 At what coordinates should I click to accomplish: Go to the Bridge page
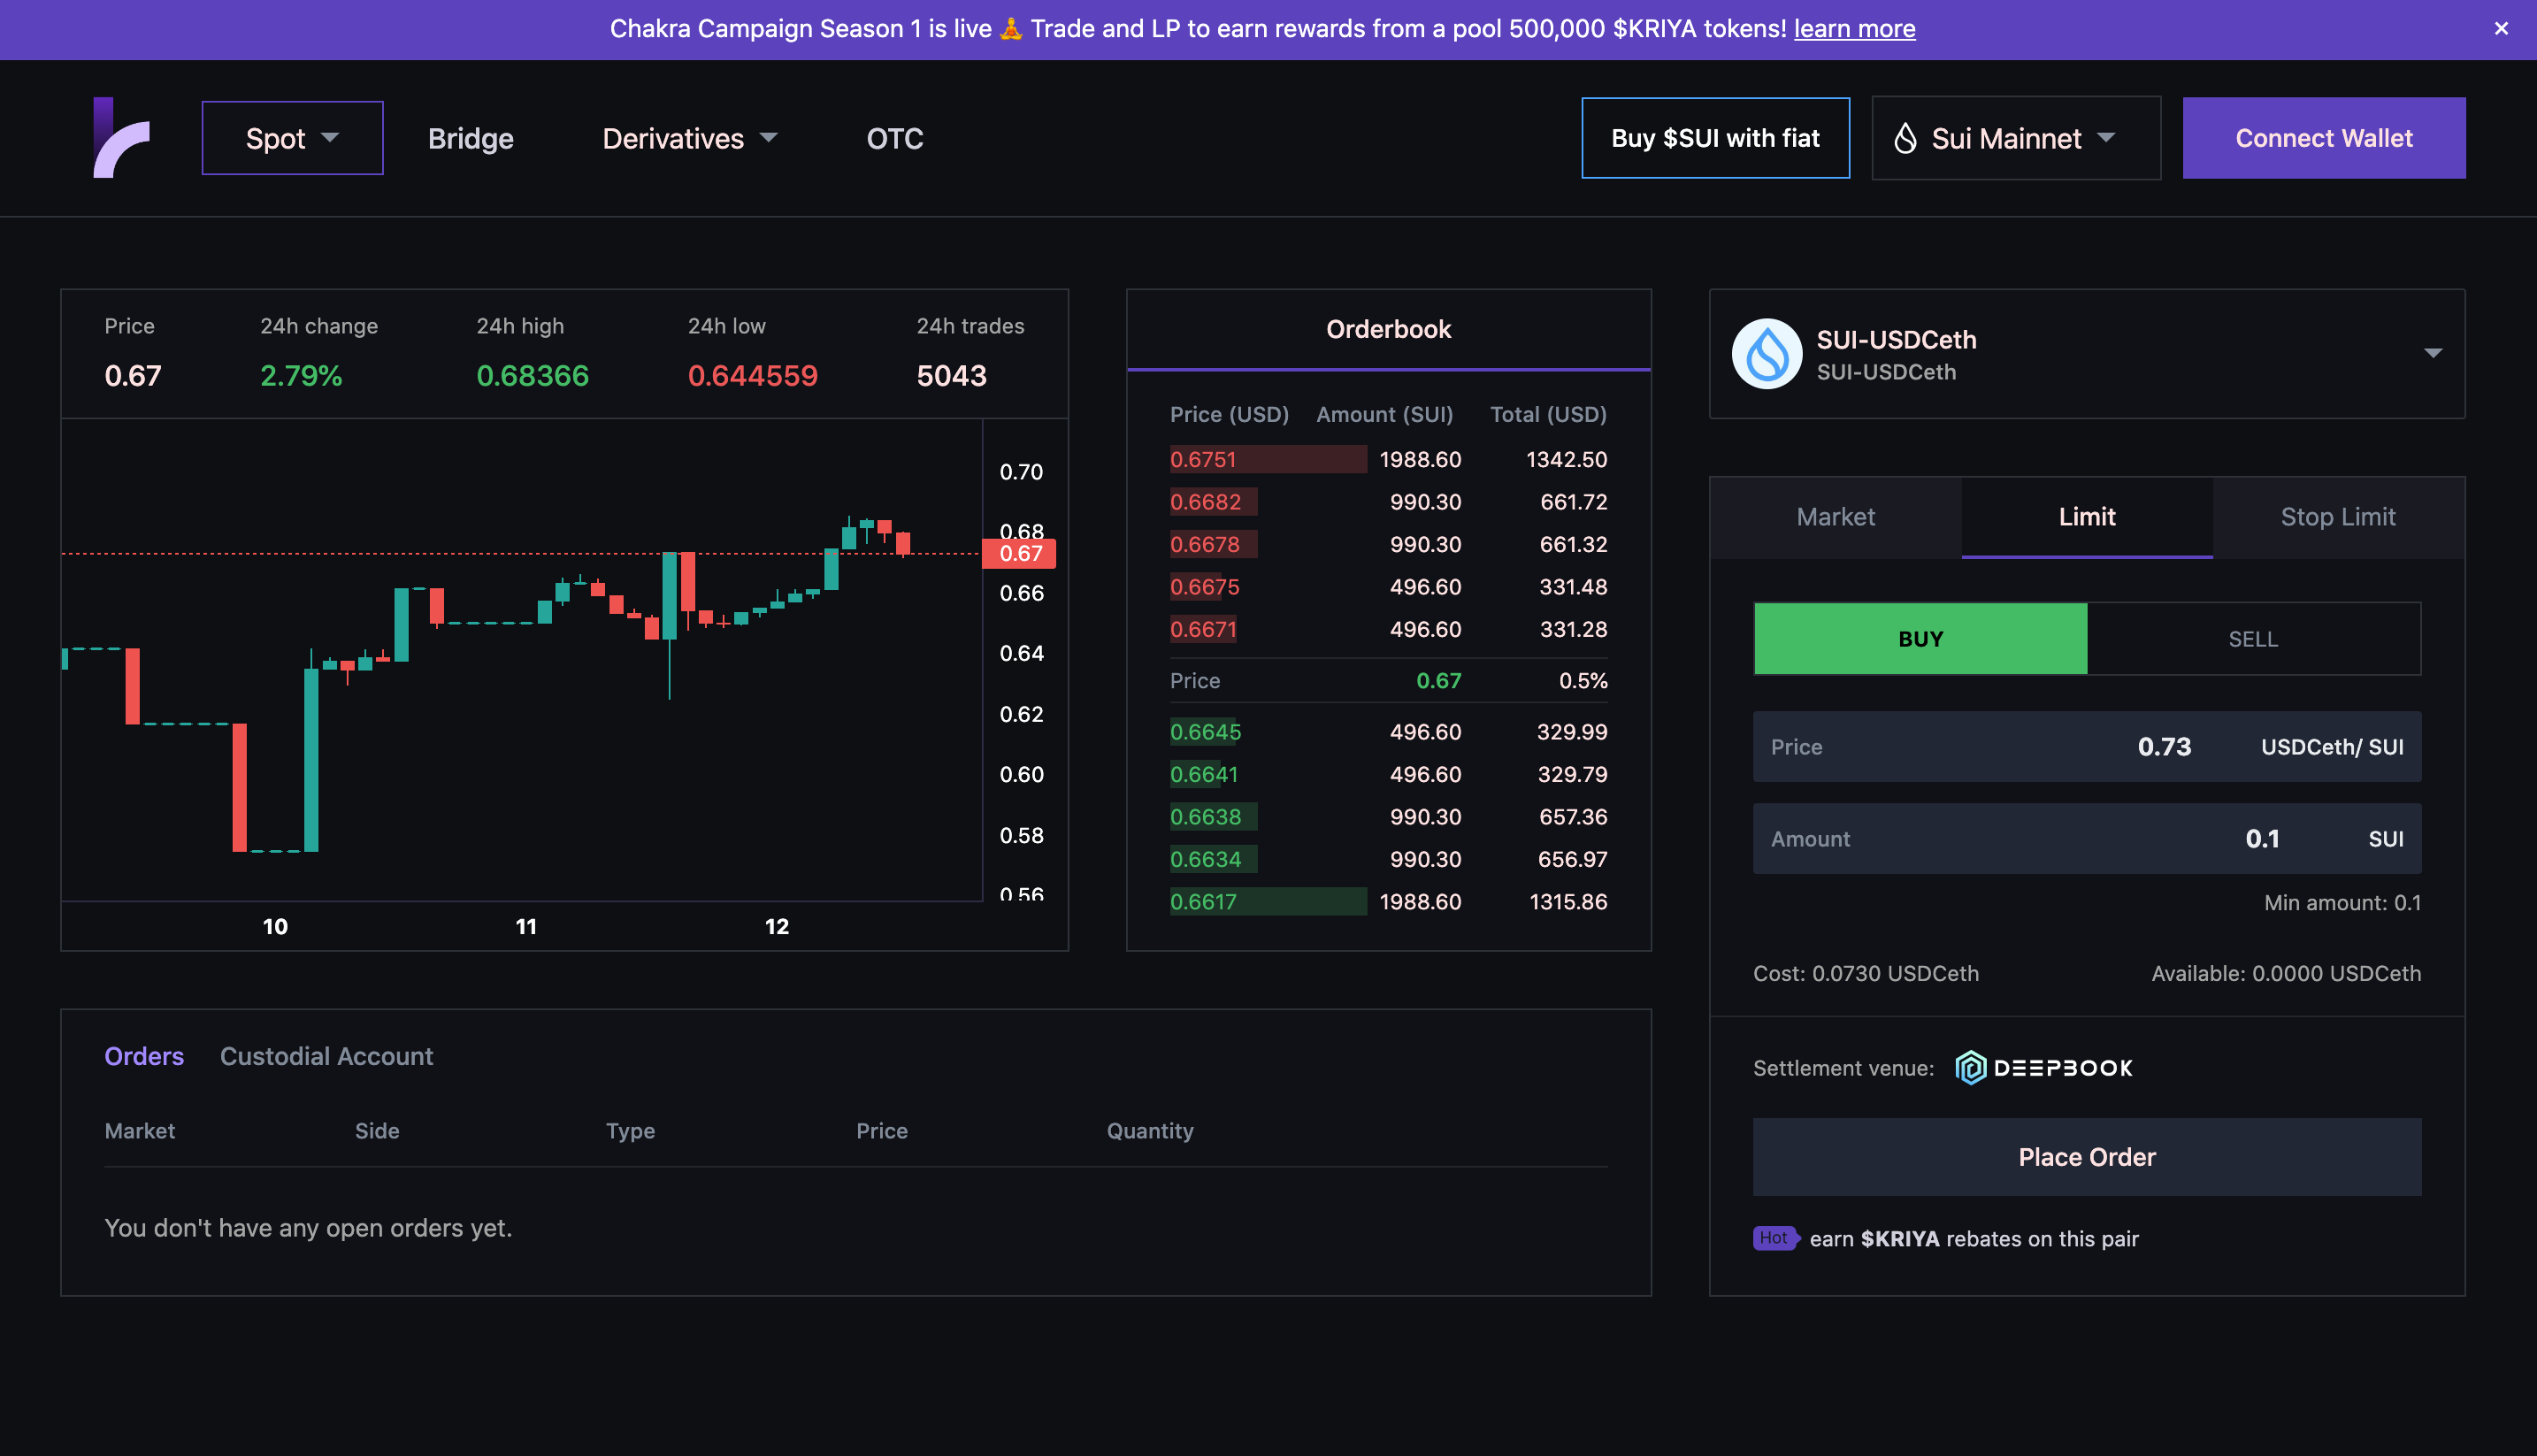tap(470, 138)
